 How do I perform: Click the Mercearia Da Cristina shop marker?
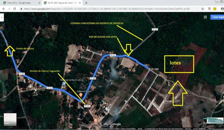[64, 83]
